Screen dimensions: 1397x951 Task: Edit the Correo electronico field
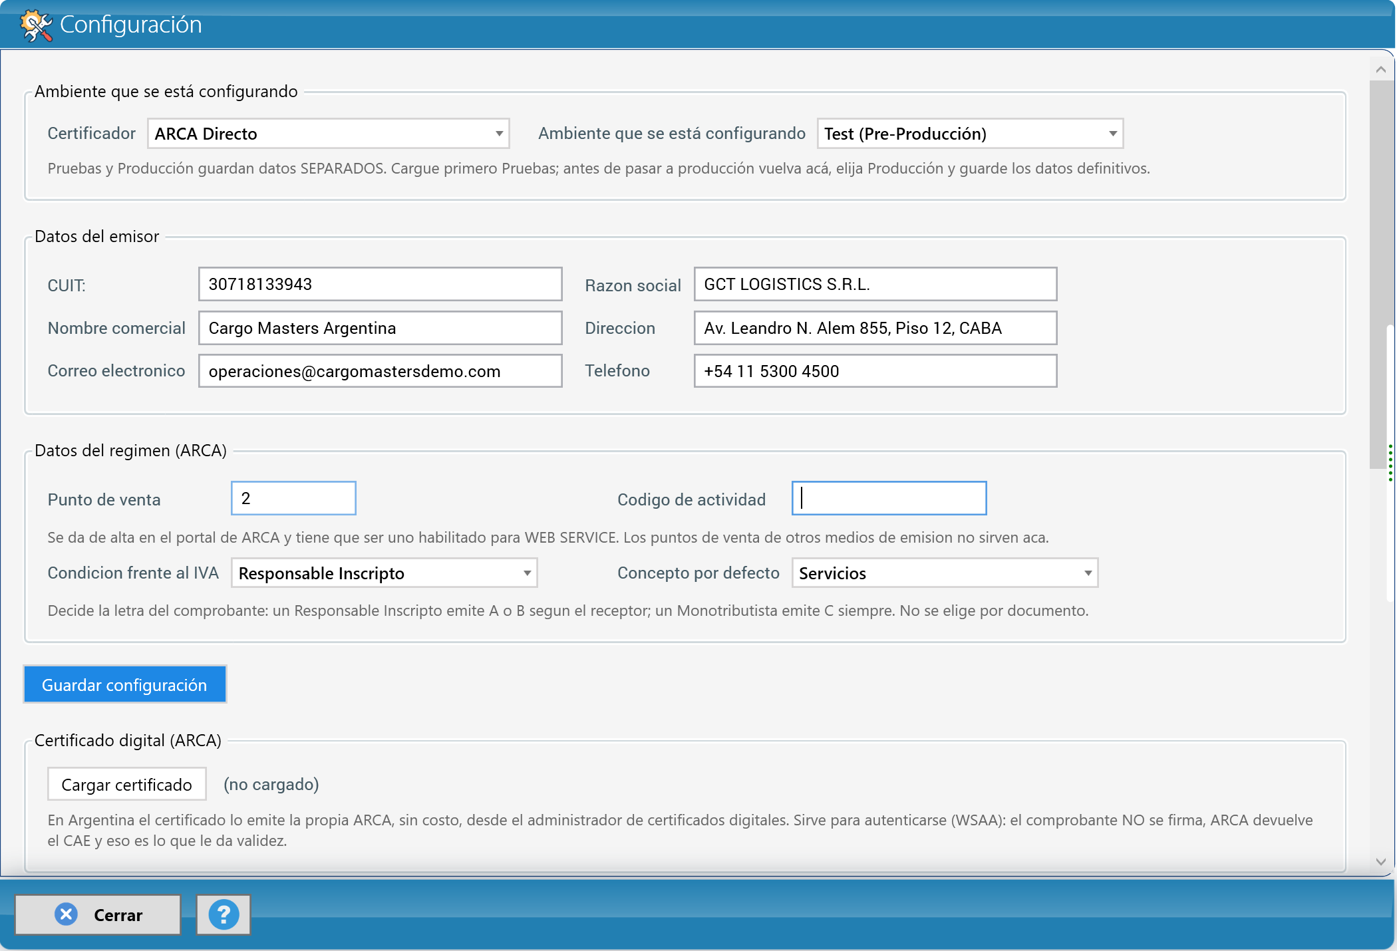click(x=381, y=370)
